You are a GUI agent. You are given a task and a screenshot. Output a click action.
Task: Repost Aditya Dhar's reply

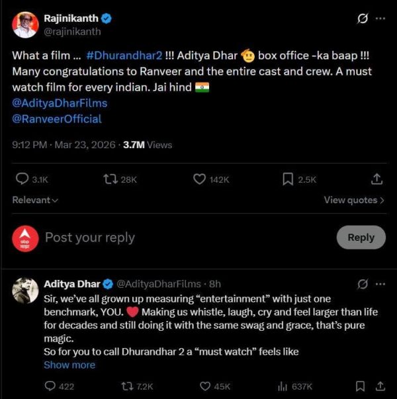point(126,386)
